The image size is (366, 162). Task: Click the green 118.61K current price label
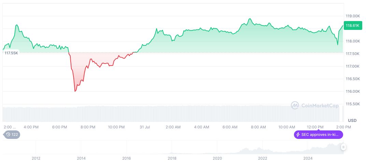coord(352,25)
